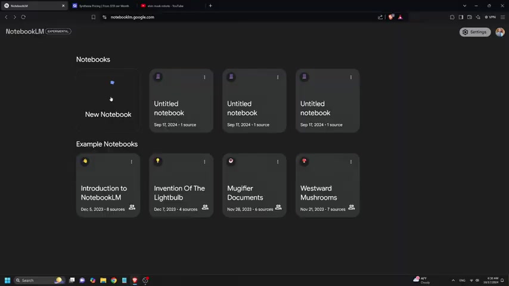Image resolution: width=509 pixels, height=286 pixels.
Task: Open the taskbar clock and date
Action: click(x=491, y=280)
